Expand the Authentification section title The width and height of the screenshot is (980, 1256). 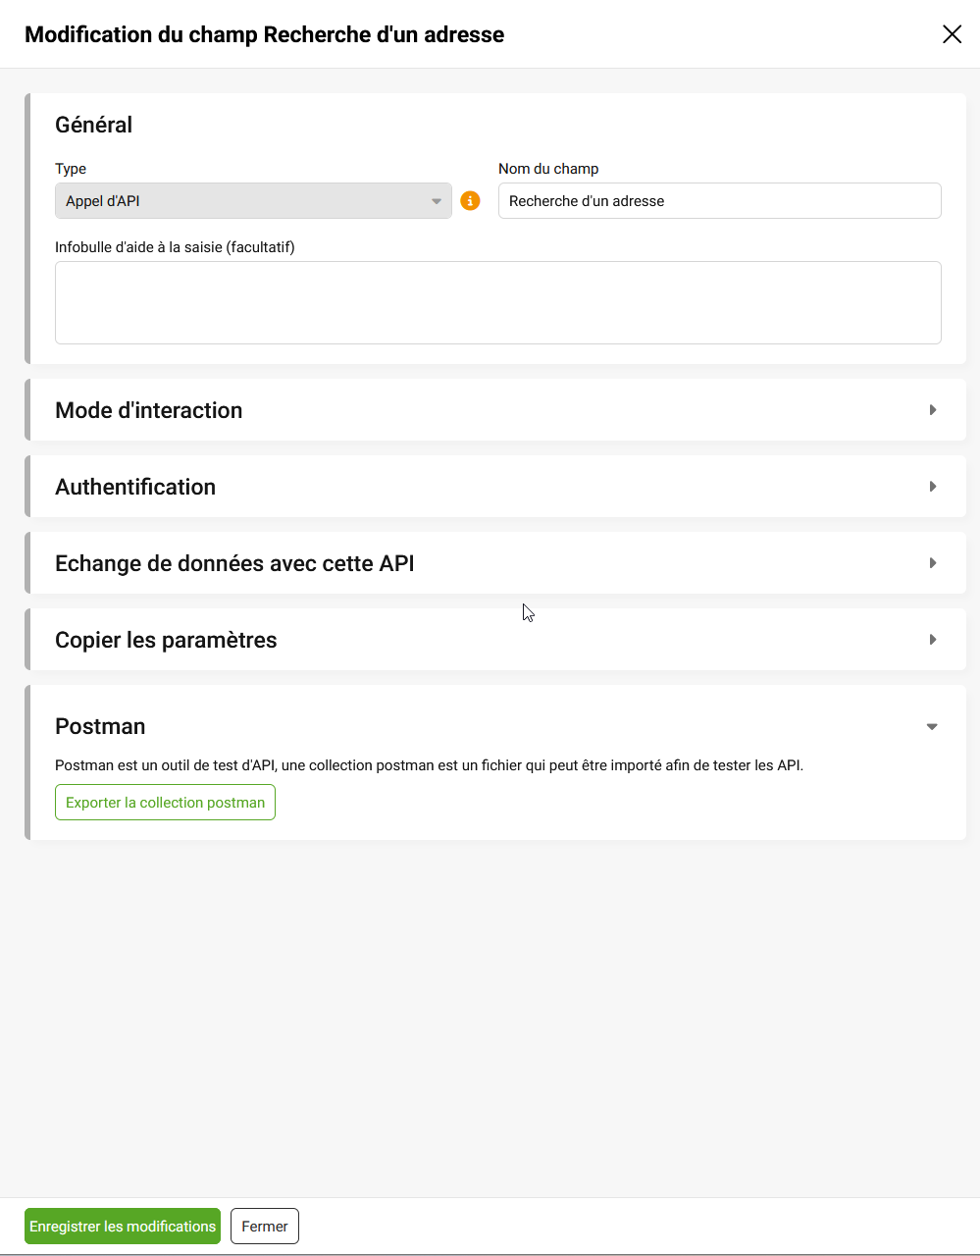(135, 487)
